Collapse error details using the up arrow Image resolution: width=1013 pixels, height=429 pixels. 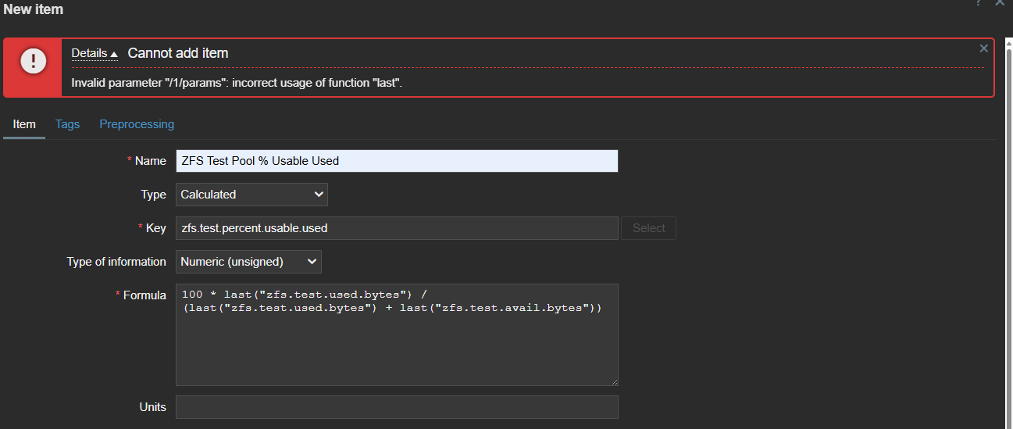[114, 54]
